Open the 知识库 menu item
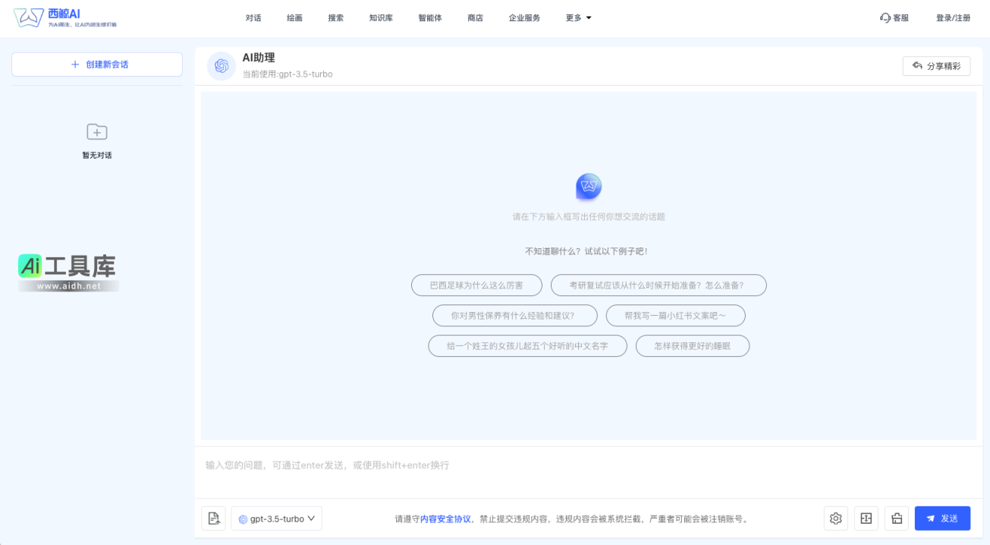This screenshot has width=990, height=545. point(380,17)
